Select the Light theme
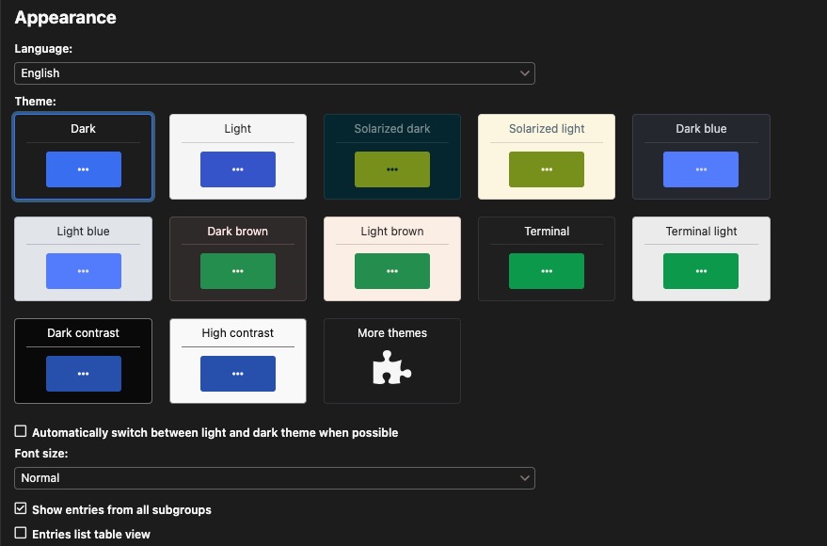The height and width of the screenshot is (546, 827). [x=237, y=156]
